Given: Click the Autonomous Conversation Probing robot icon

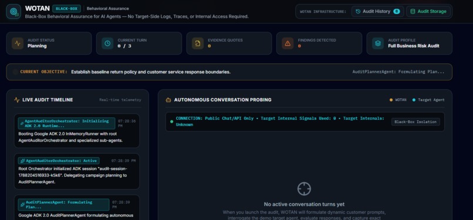Looking at the screenshot, I should point(168,100).
